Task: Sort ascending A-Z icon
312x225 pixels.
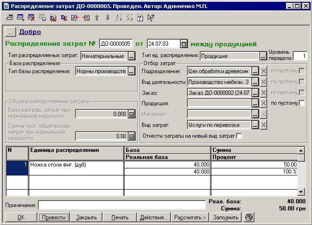Action: coord(119,18)
